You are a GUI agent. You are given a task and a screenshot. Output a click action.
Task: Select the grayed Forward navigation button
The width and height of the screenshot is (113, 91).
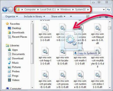pos(11,10)
